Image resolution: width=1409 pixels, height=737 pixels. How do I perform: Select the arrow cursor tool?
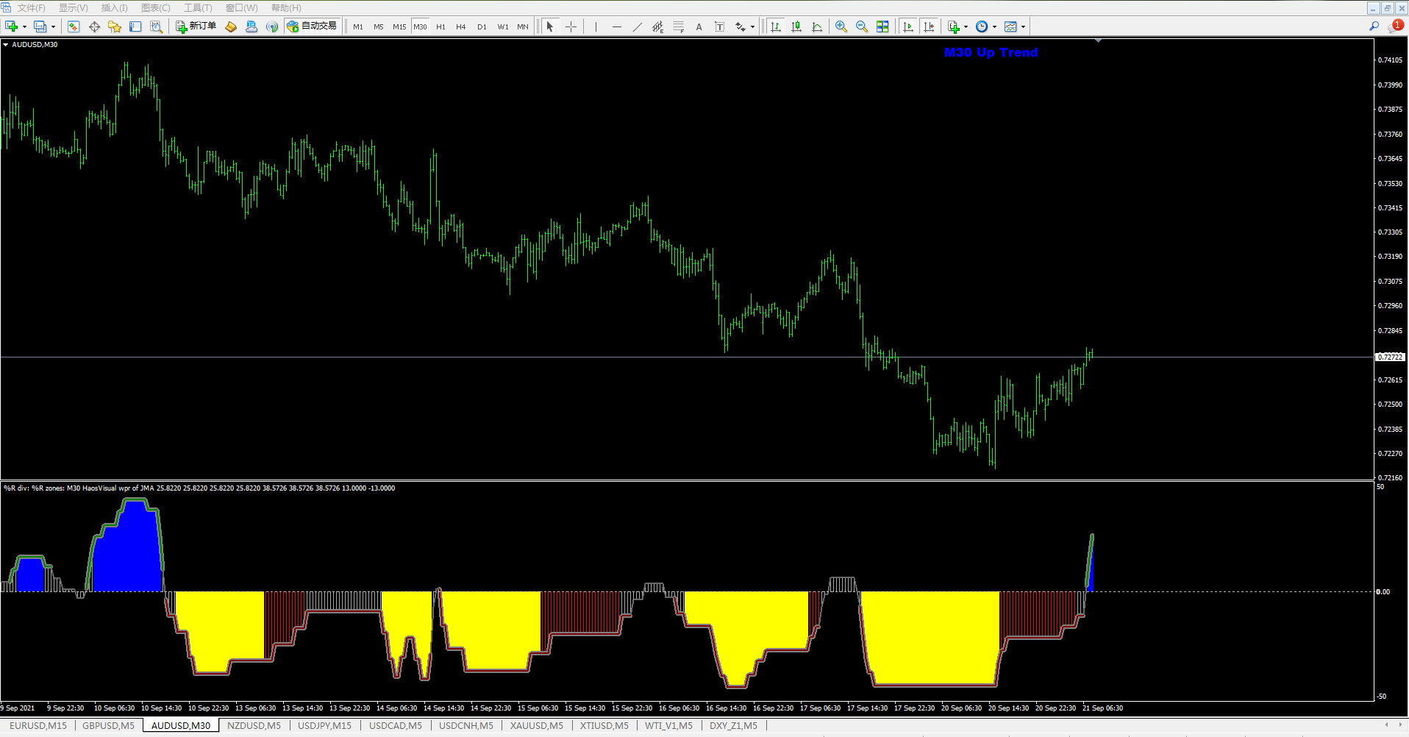pyautogui.click(x=550, y=26)
